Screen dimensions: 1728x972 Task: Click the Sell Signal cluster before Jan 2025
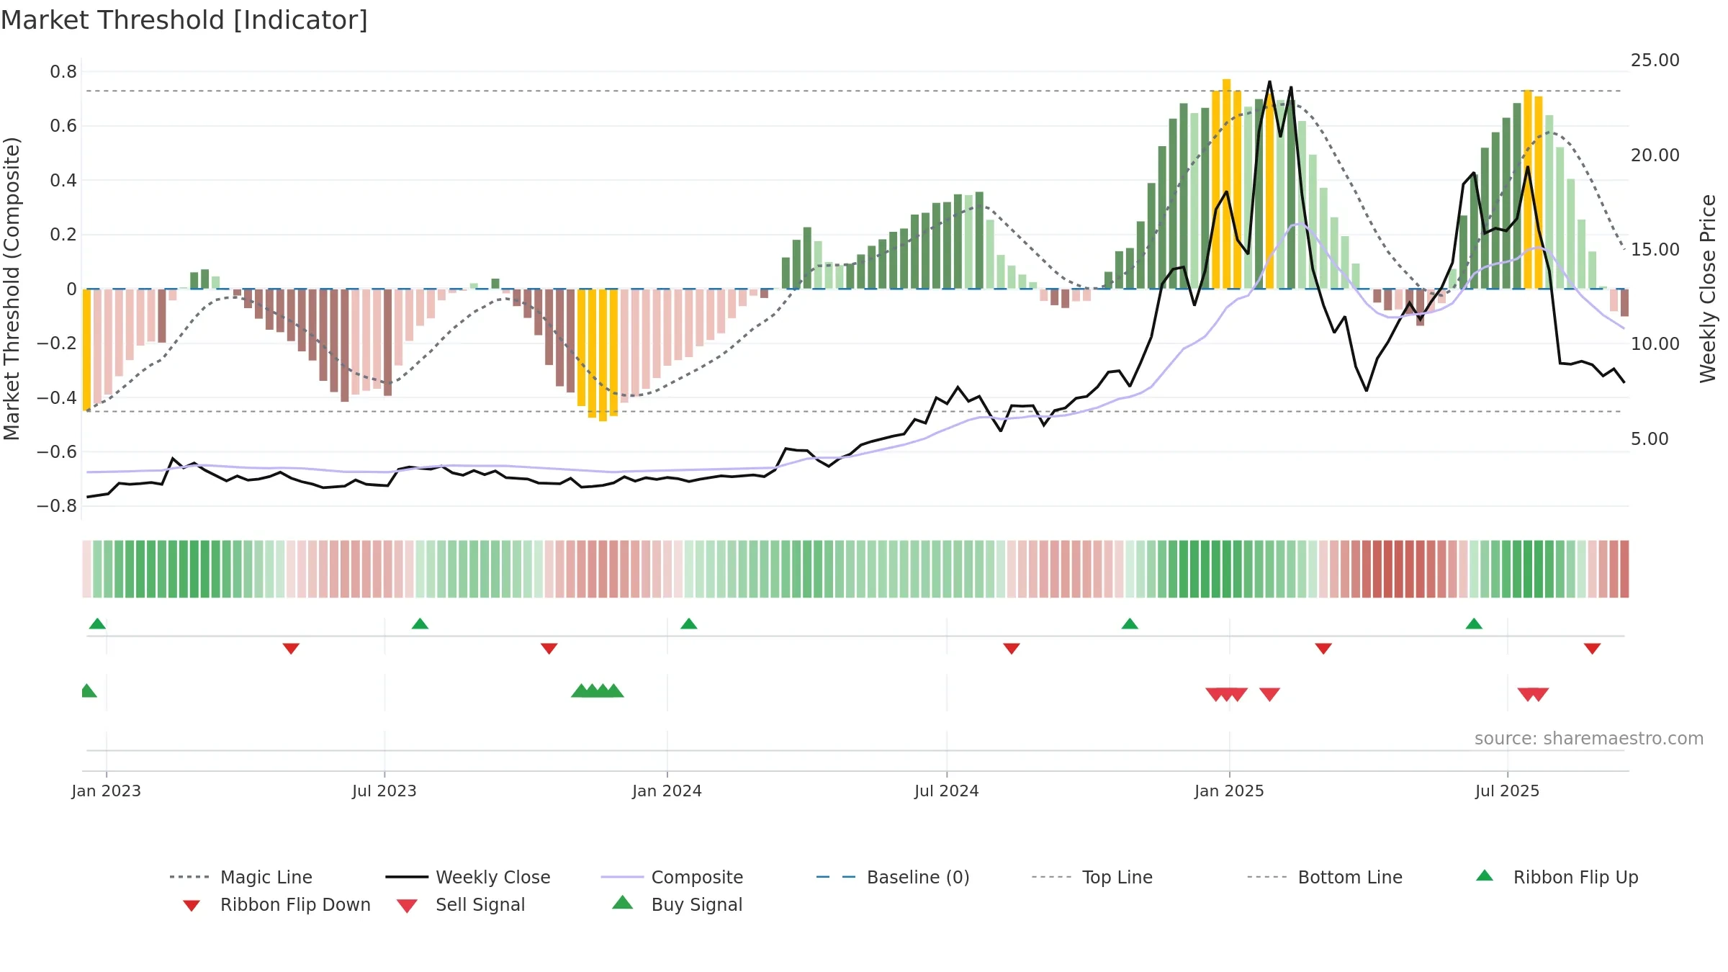point(1227,695)
